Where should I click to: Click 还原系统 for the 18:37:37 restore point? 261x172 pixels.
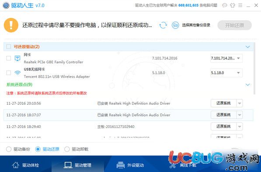223,115
